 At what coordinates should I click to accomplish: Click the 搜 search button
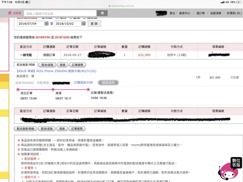coord(102,13)
